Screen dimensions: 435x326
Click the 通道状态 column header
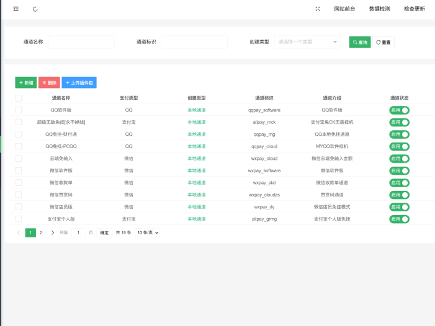click(399, 98)
